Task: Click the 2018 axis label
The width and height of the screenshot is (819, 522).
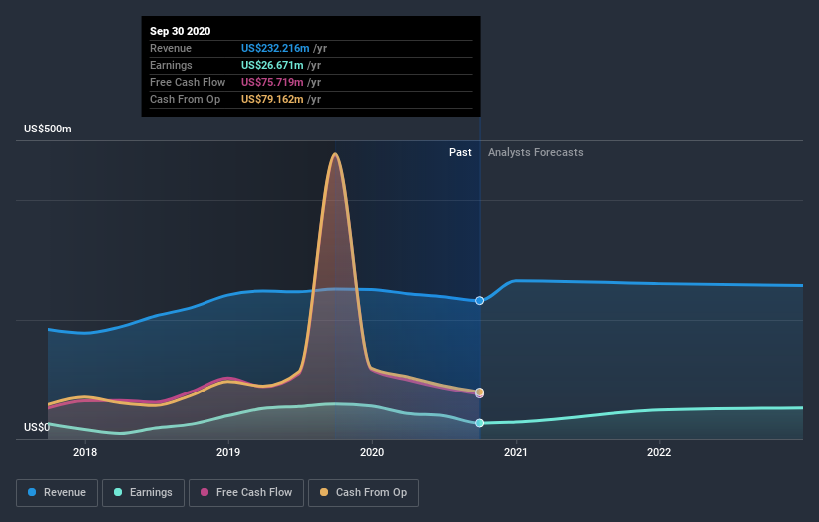Action: (x=85, y=452)
